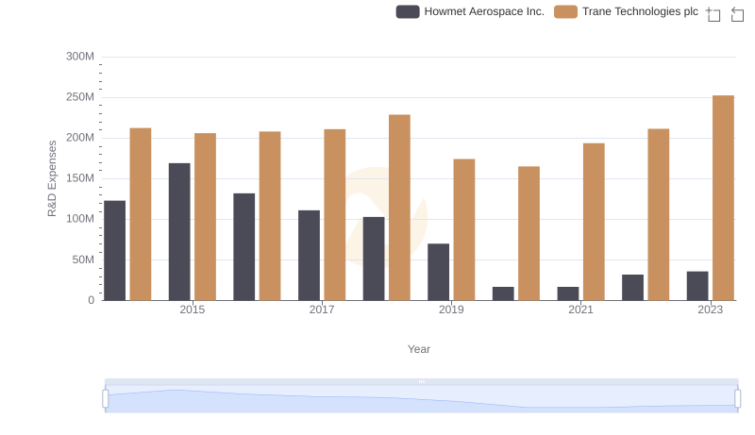Click the 150M y-axis label

click(x=80, y=178)
